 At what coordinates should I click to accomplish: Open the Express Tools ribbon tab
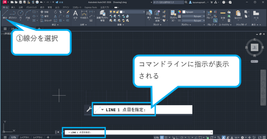[91, 7]
